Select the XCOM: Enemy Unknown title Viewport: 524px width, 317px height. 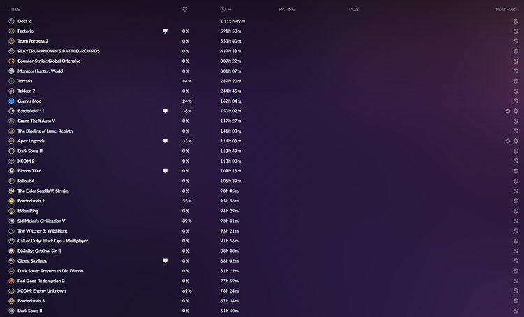pyautogui.click(x=42, y=290)
